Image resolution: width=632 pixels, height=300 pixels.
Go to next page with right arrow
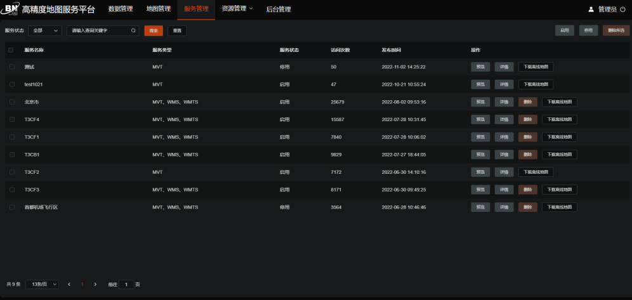click(95, 284)
